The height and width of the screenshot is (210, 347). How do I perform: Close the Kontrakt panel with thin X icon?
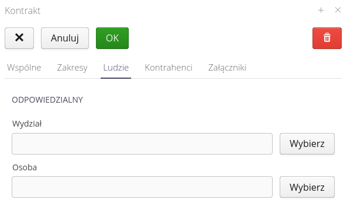click(x=338, y=10)
